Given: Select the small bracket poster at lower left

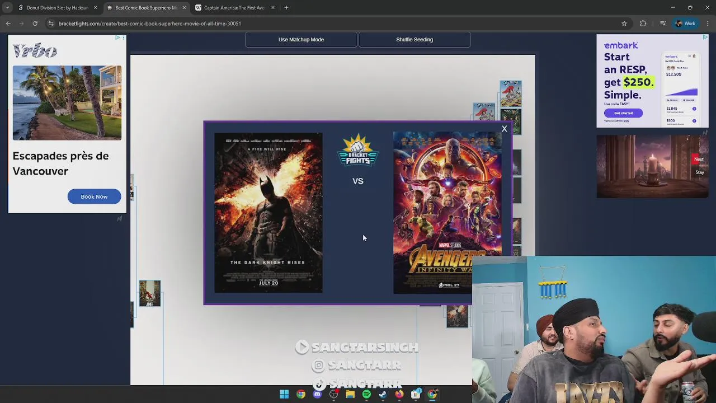Looking at the screenshot, I should tap(149, 294).
